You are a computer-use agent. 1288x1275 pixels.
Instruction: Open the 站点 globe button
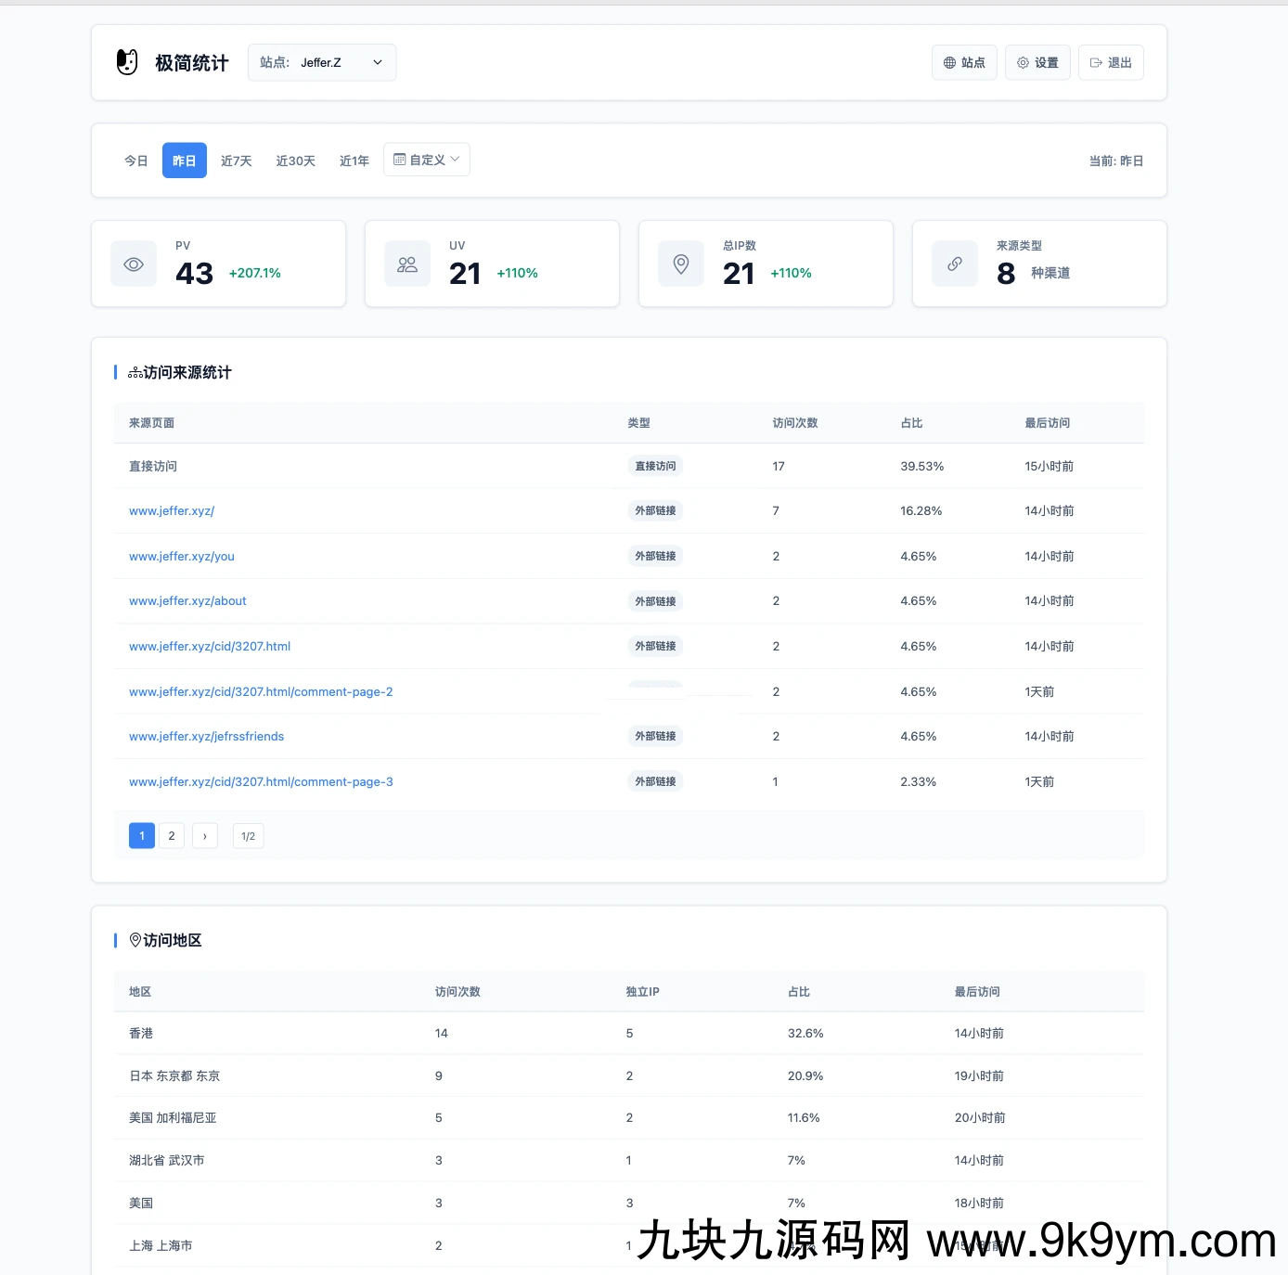coord(964,63)
